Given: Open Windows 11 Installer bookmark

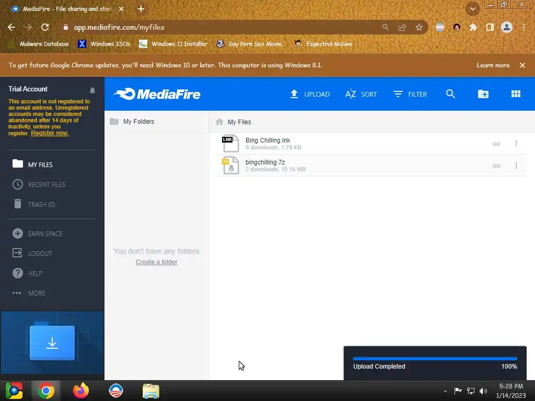Looking at the screenshot, I should tap(173, 44).
